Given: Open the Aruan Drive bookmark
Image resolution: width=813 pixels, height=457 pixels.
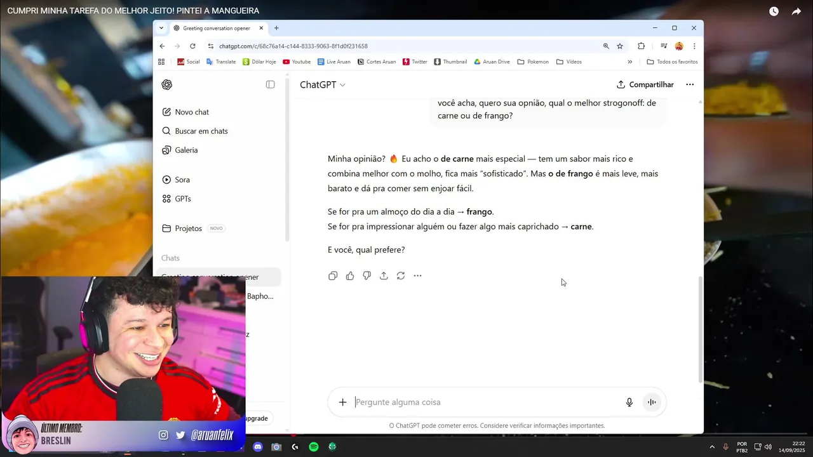Looking at the screenshot, I should click(492, 62).
